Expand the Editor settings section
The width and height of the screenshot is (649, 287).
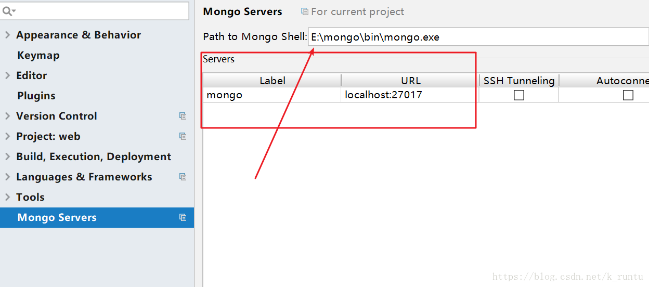point(7,75)
